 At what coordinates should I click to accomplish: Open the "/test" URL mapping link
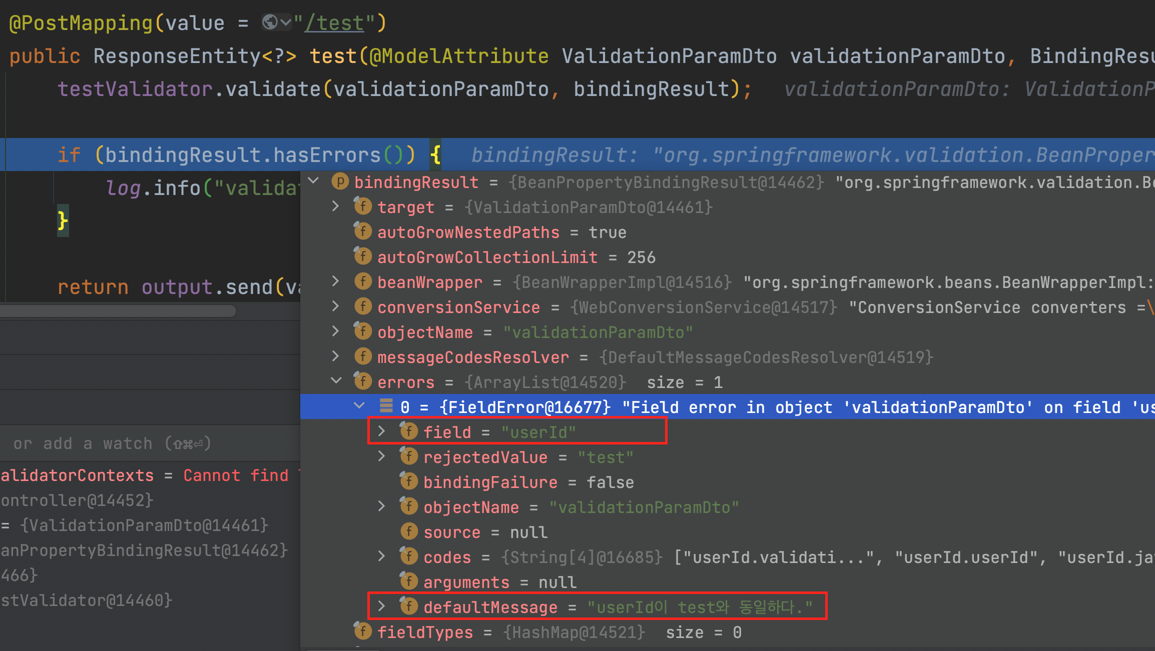point(334,23)
